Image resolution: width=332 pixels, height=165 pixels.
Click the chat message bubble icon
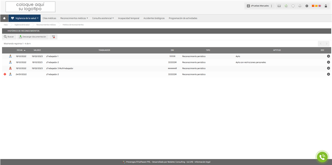293,6
